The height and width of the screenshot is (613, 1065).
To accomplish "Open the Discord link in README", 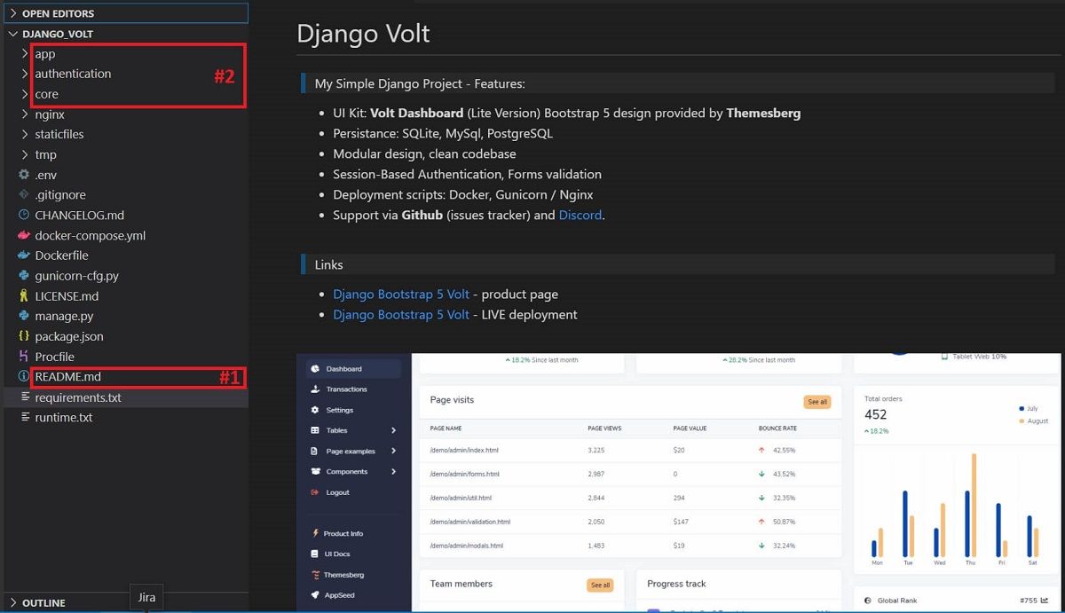I will (580, 216).
